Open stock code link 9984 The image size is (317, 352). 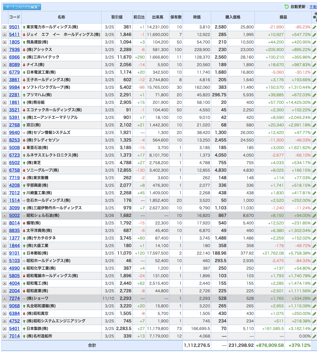tap(14, 87)
